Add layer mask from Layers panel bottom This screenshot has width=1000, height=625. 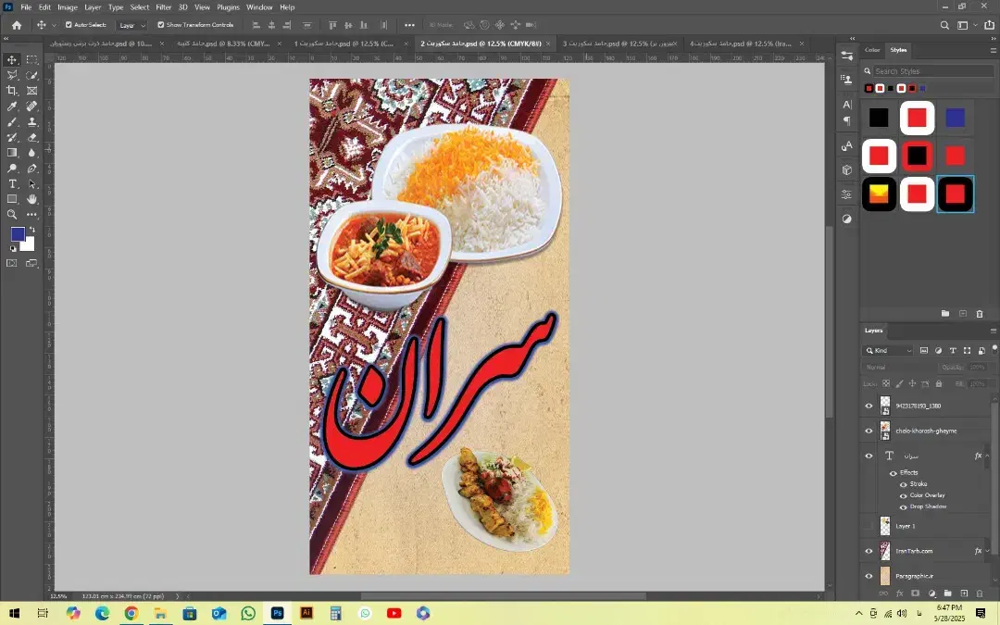click(x=915, y=594)
